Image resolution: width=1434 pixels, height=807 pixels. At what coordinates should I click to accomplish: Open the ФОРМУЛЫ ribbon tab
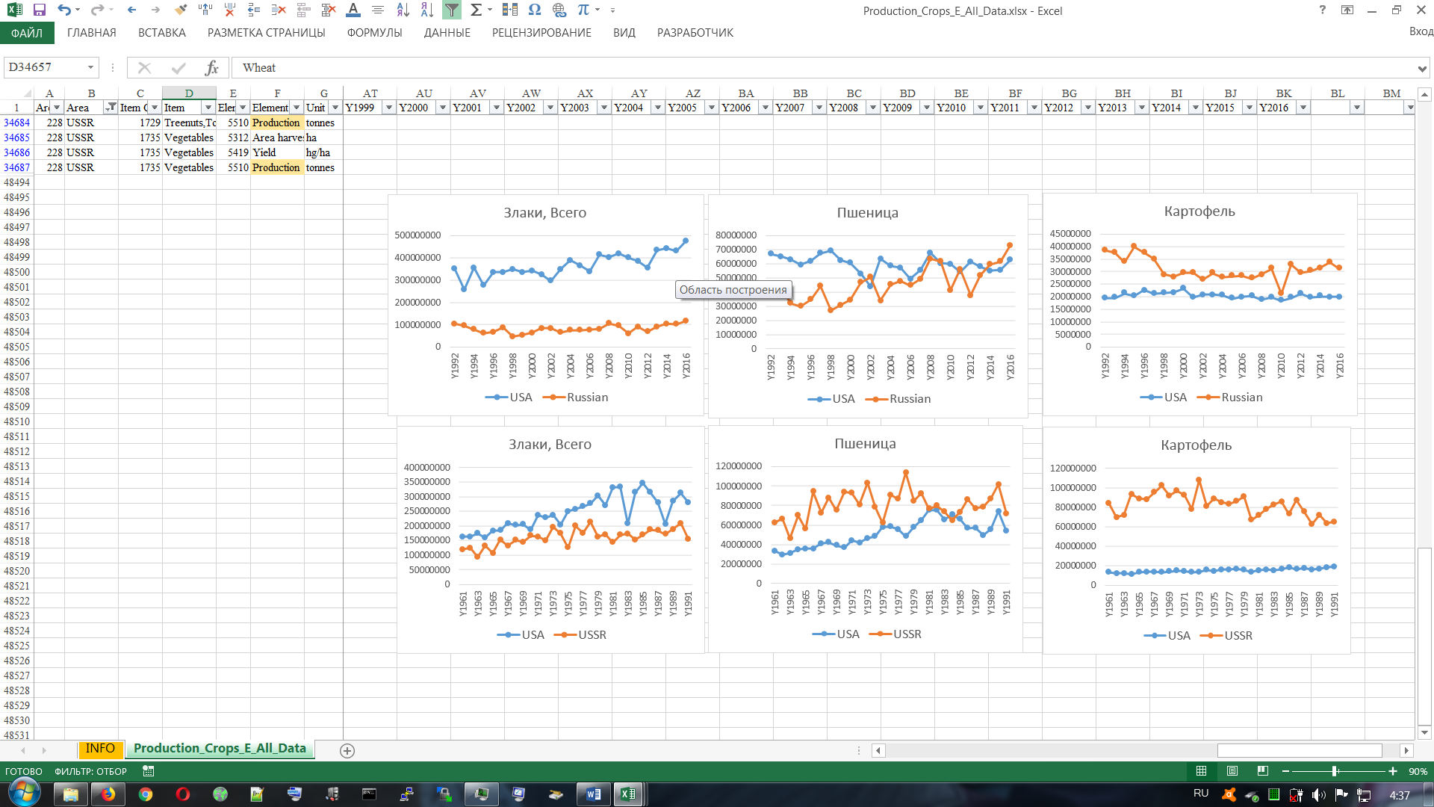click(374, 33)
